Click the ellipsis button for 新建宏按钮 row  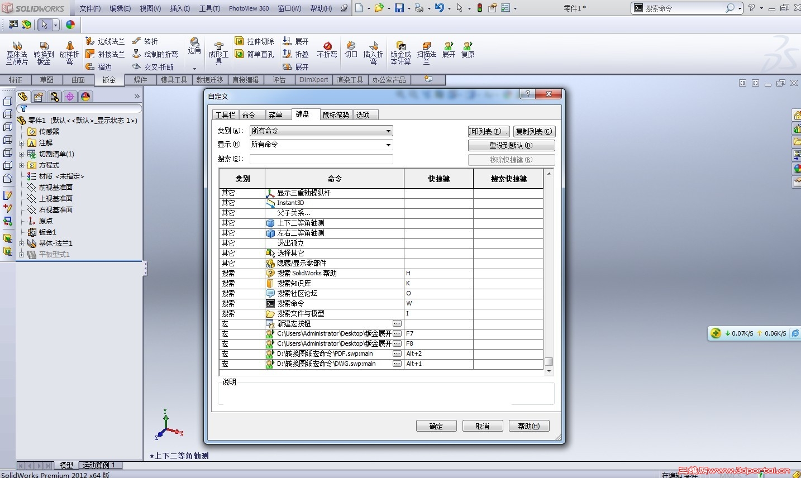click(x=397, y=323)
